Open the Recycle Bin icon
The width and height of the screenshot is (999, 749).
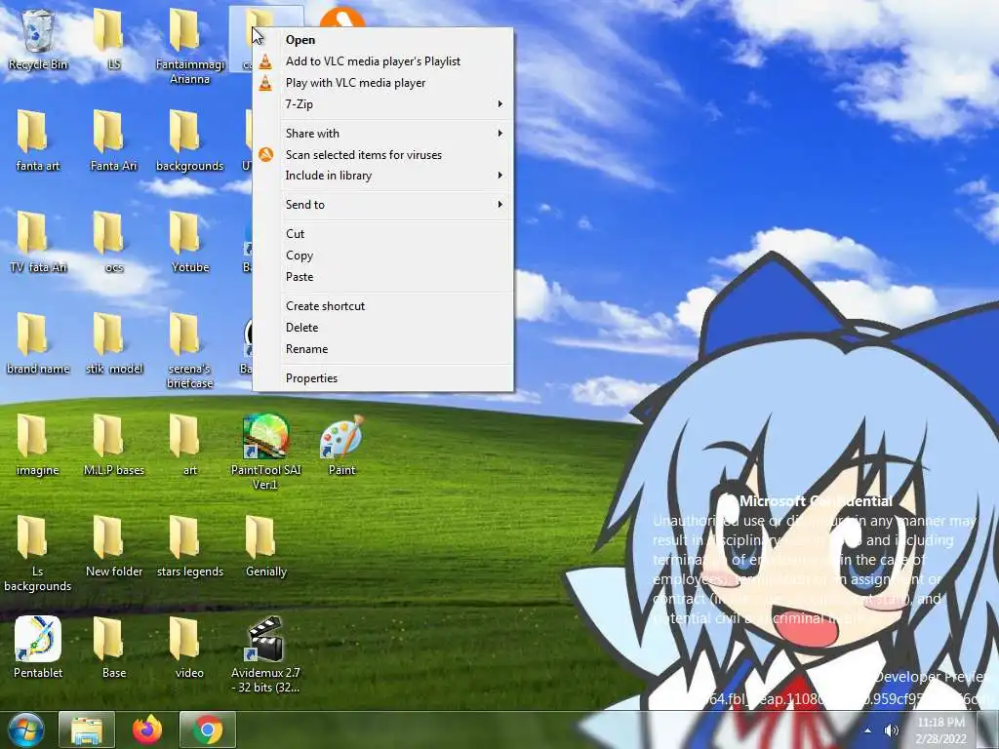click(38, 39)
